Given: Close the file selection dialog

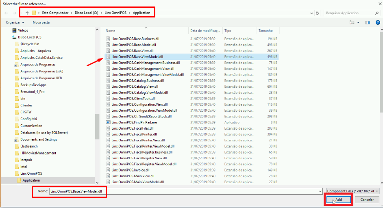Looking at the screenshot, I should [380, 4].
